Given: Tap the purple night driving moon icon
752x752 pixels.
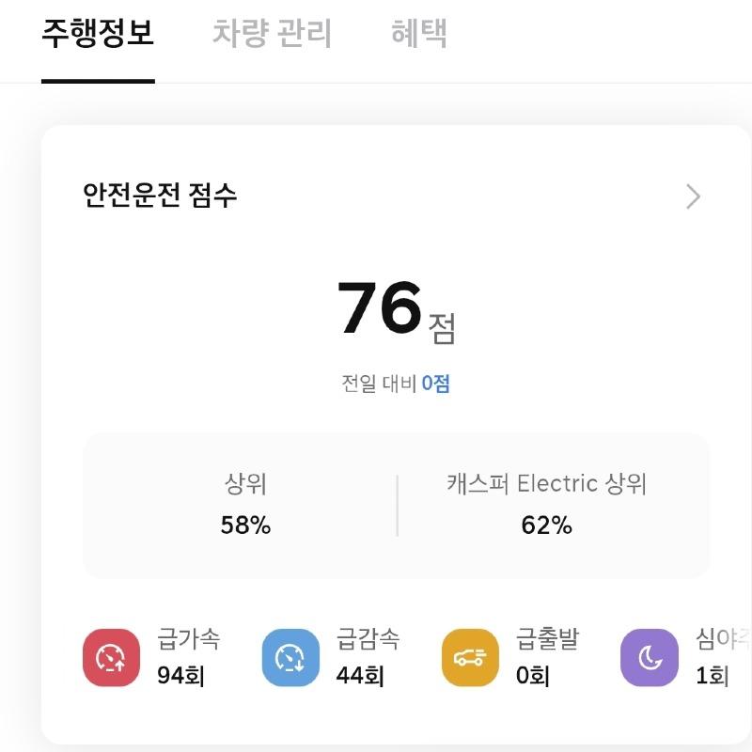Looking at the screenshot, I should [650, 657].
